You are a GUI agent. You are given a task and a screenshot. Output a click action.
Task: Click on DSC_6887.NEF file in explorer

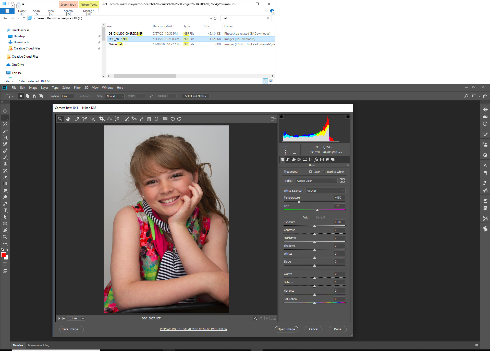click(119, 39)
